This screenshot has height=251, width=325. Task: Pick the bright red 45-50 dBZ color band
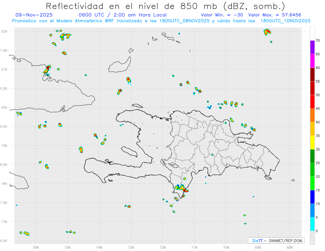click(x=312, y=102)
